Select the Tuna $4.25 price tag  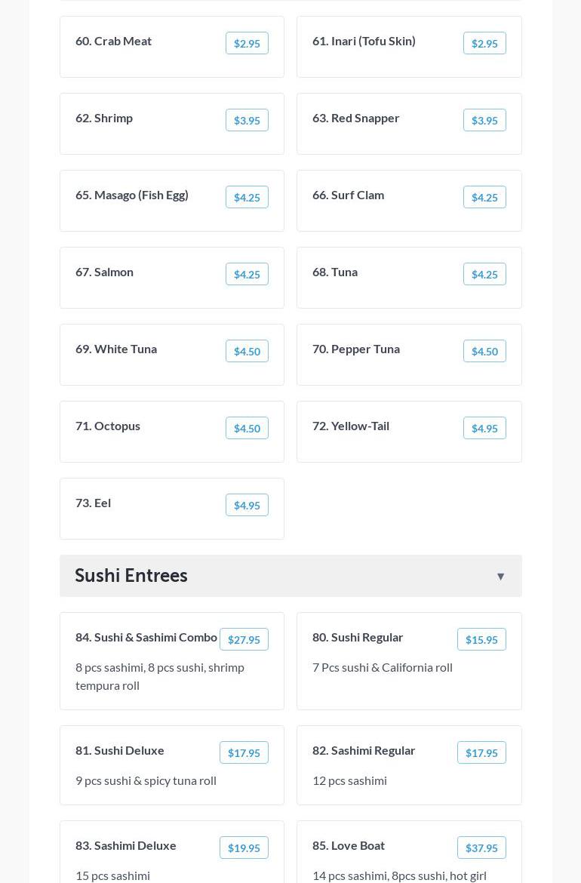(x=484, y=275)
